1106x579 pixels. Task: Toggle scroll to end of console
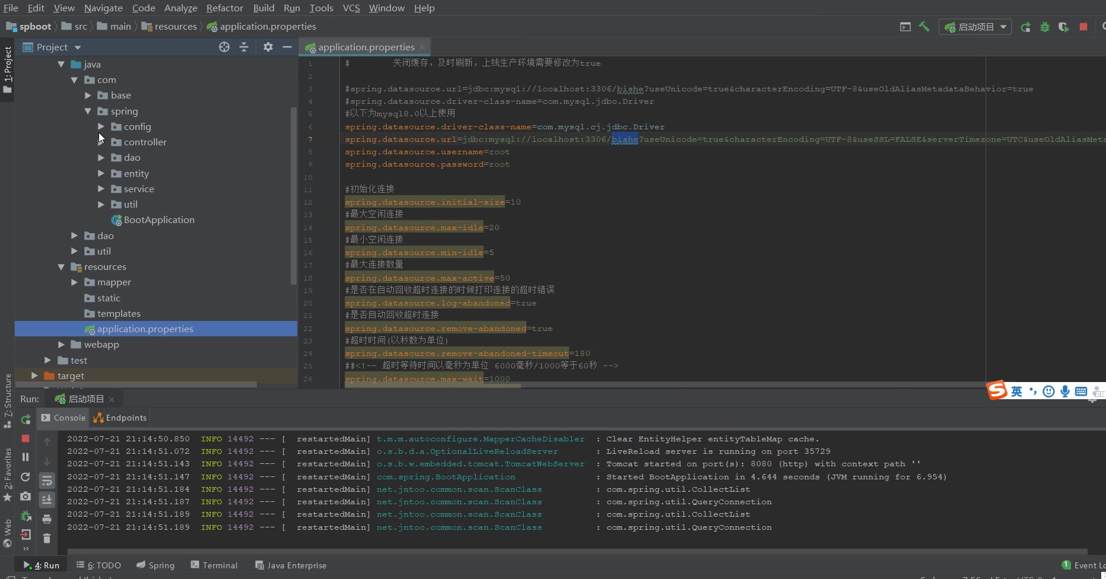coord(47,500)
